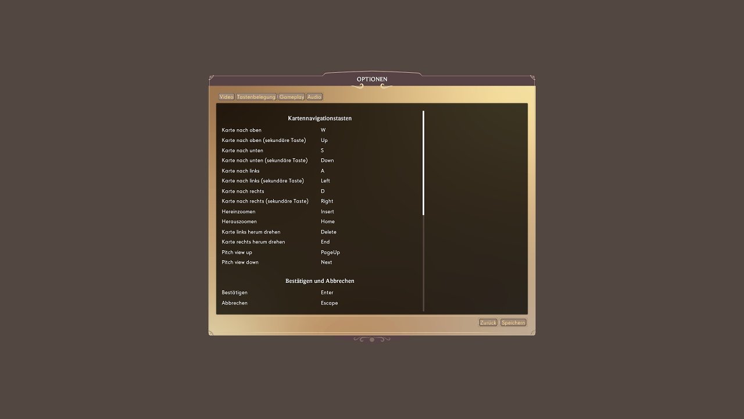The image size is (744, 419).
Task: Select the Karte nach unten label
Action: click(242, 151)
